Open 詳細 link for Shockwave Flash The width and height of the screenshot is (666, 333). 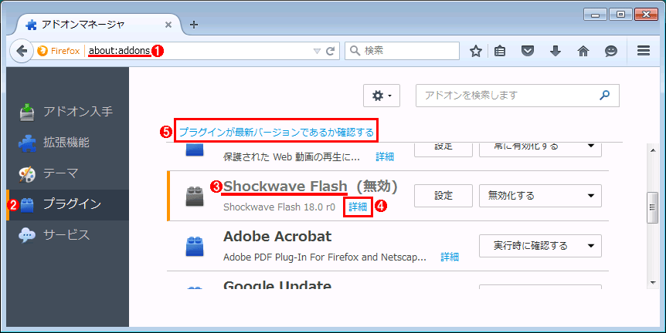coord(358,207)
